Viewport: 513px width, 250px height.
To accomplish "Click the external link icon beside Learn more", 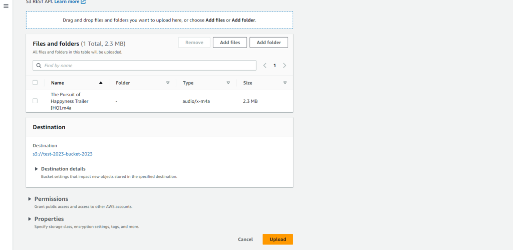I will point(83,2).
